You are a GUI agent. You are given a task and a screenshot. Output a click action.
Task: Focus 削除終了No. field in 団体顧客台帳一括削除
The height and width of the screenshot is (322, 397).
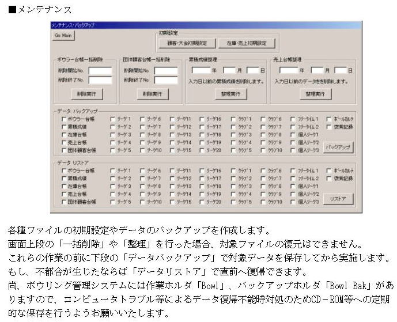click(x=166, y=80)
